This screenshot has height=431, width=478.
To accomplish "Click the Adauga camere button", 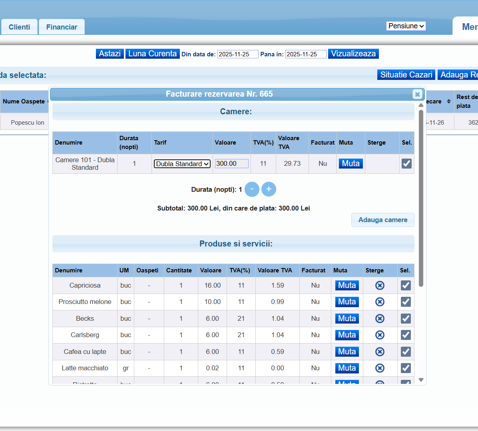I will [x=382, y=220].
